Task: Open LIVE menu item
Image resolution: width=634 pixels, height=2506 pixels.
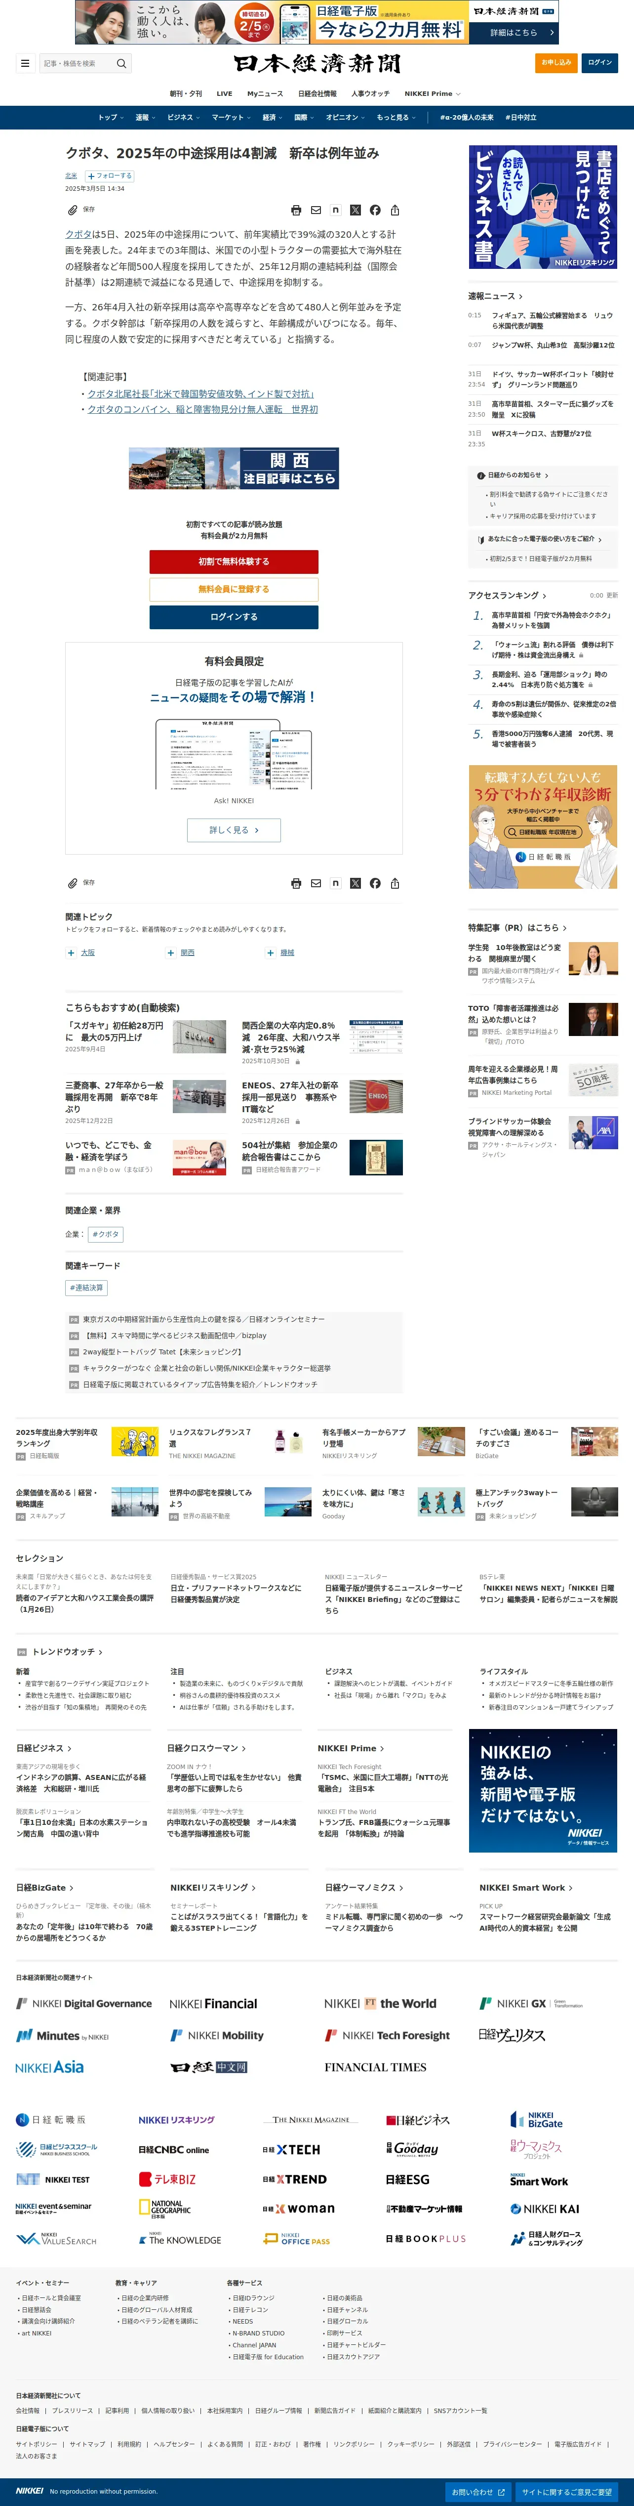Action: click(x=225, y=94)
